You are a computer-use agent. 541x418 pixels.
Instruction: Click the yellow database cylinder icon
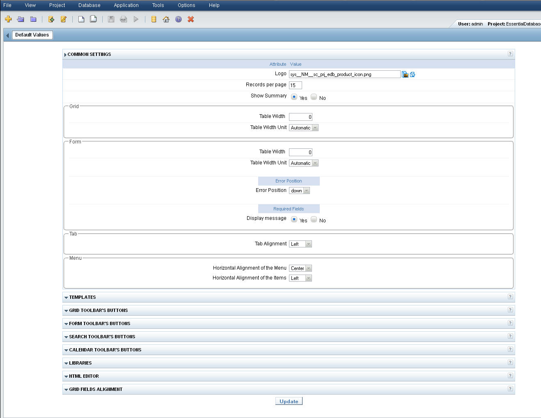[x=154, y=19]
